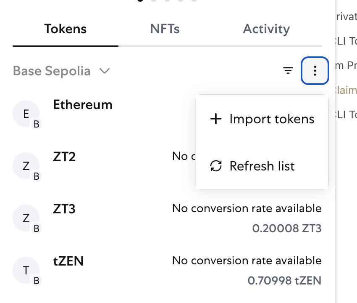Click the plus icon beside Import tokens

(215, 119)
